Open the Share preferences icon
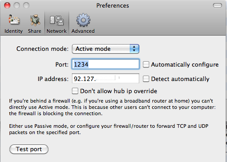 35,20
